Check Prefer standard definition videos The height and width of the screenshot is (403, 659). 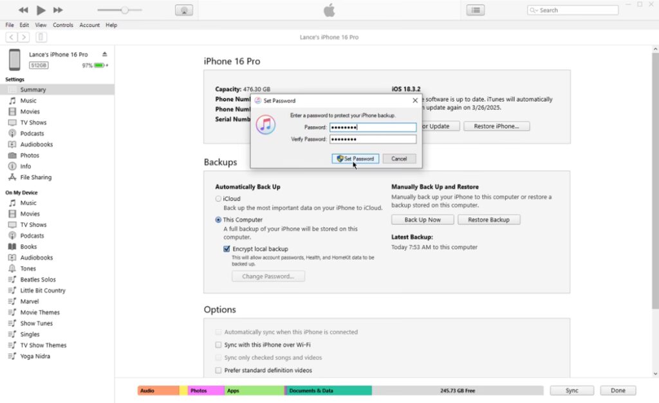219,370
